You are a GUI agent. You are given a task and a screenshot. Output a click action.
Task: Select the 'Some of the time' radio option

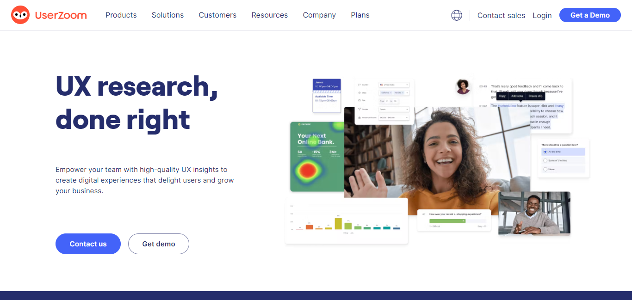pyautogui.click(x=563, y=160)
